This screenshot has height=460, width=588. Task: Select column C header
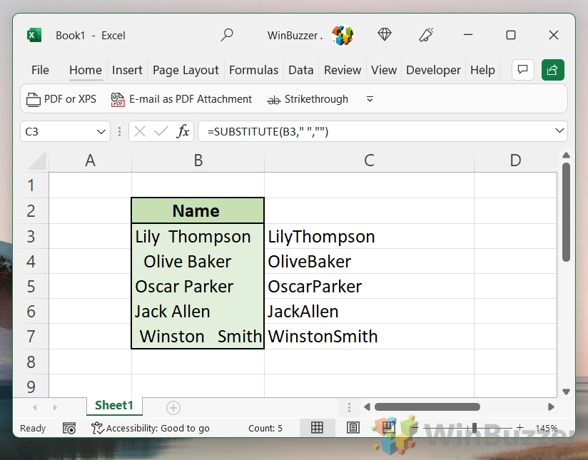[370, 160]
